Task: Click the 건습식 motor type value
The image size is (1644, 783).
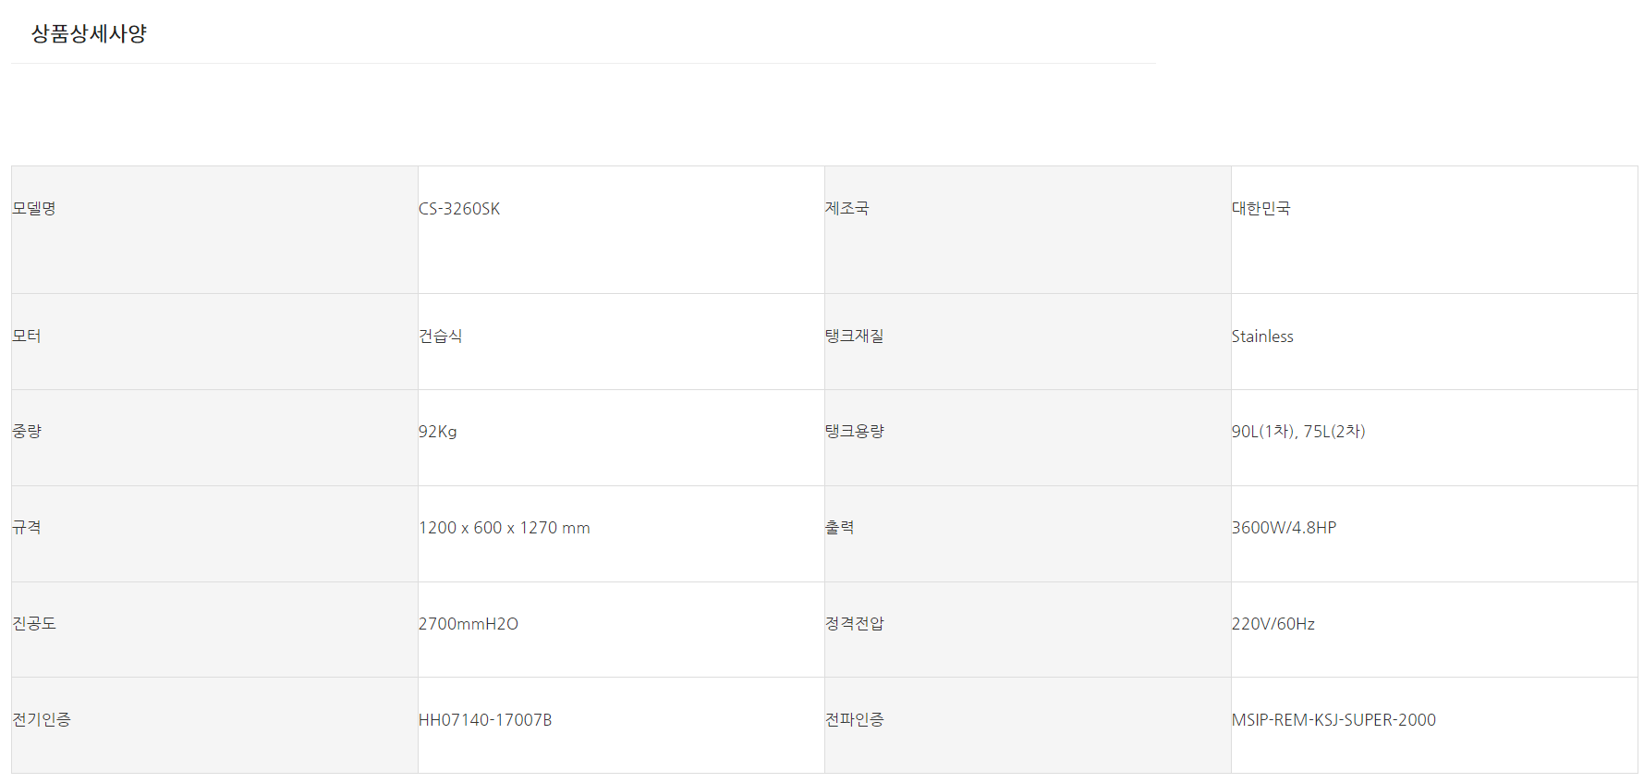Action: point(440,336)
